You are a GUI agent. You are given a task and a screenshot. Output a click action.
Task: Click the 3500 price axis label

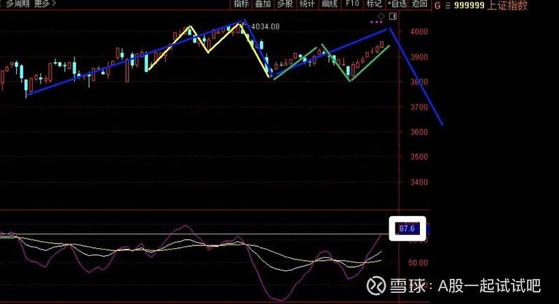(419, 157)
